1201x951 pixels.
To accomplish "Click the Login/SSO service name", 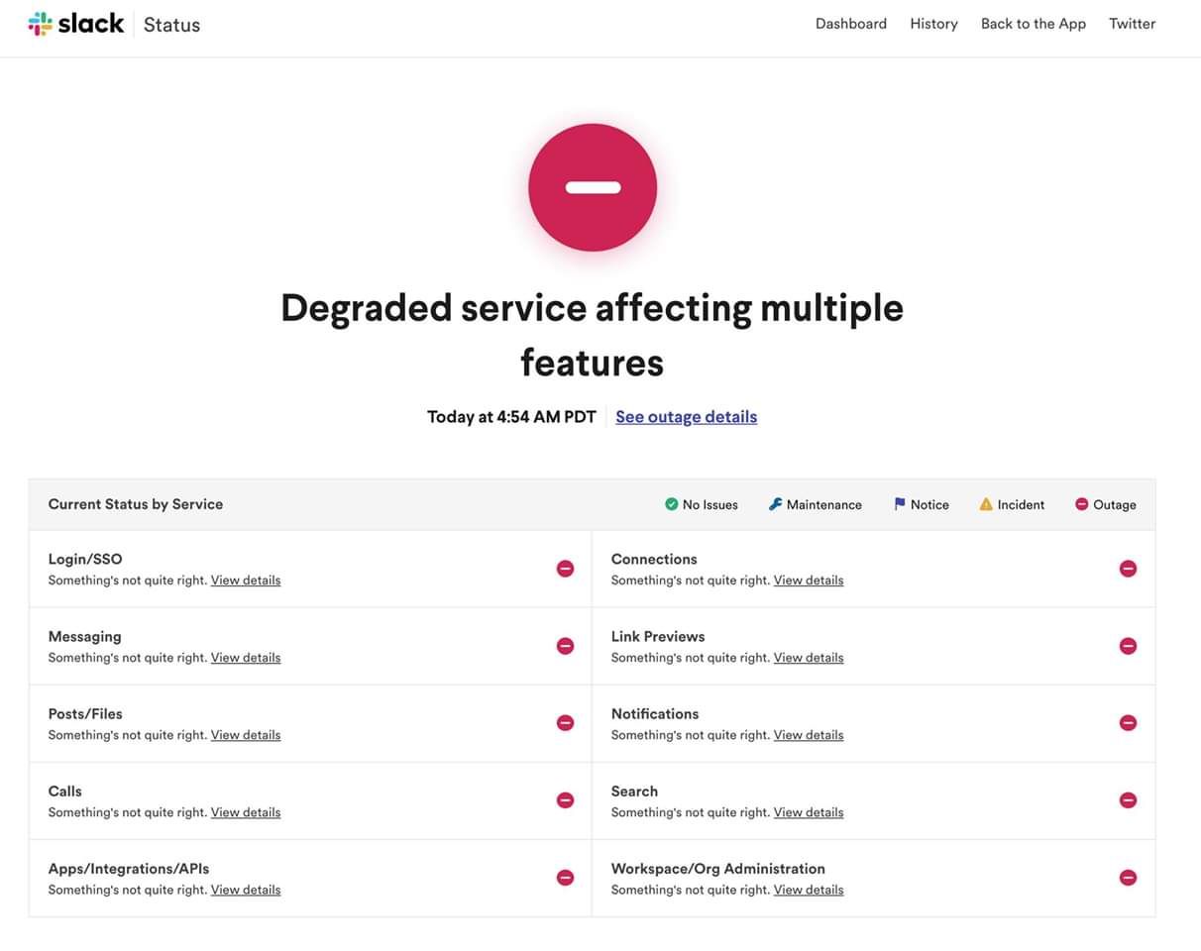I will pyautogui.click(x=85, y=560).
